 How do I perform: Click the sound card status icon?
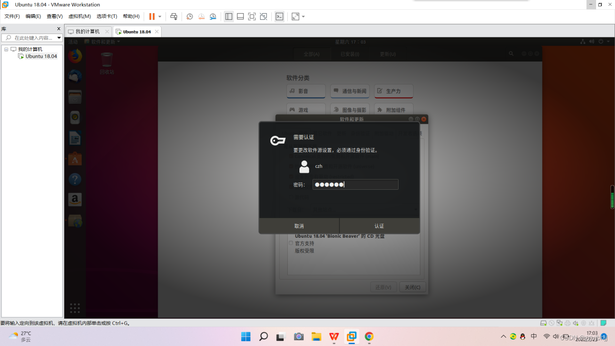click(576, 323)
